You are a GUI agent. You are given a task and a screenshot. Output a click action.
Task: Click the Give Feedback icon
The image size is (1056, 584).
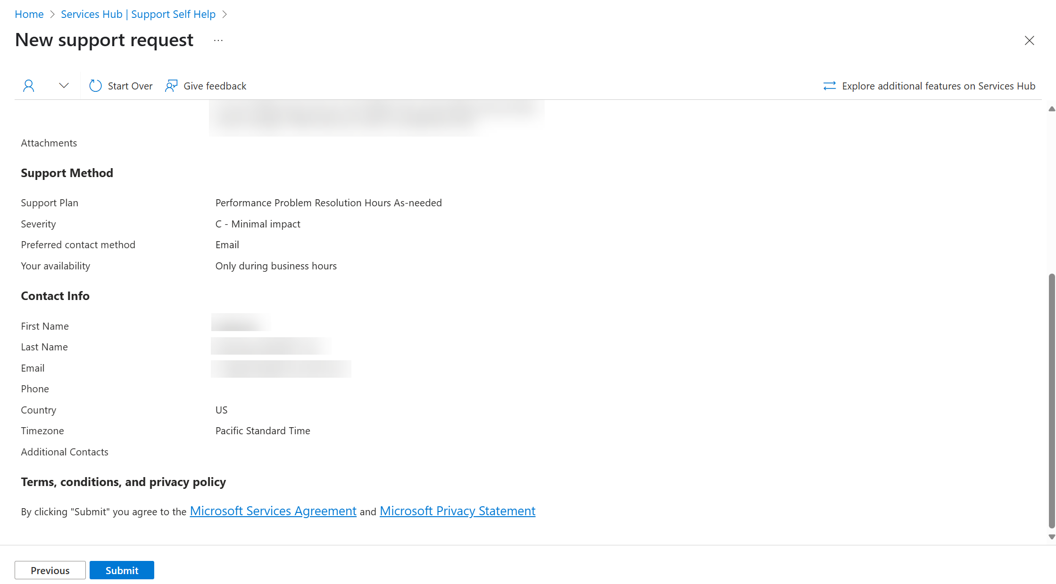click(x=171, y=86)
